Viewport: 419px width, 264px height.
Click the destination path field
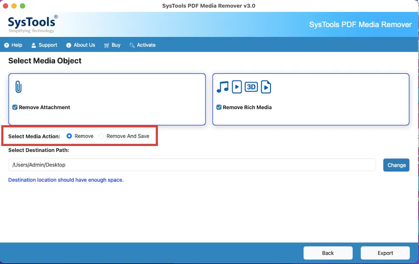coord(192,165)
